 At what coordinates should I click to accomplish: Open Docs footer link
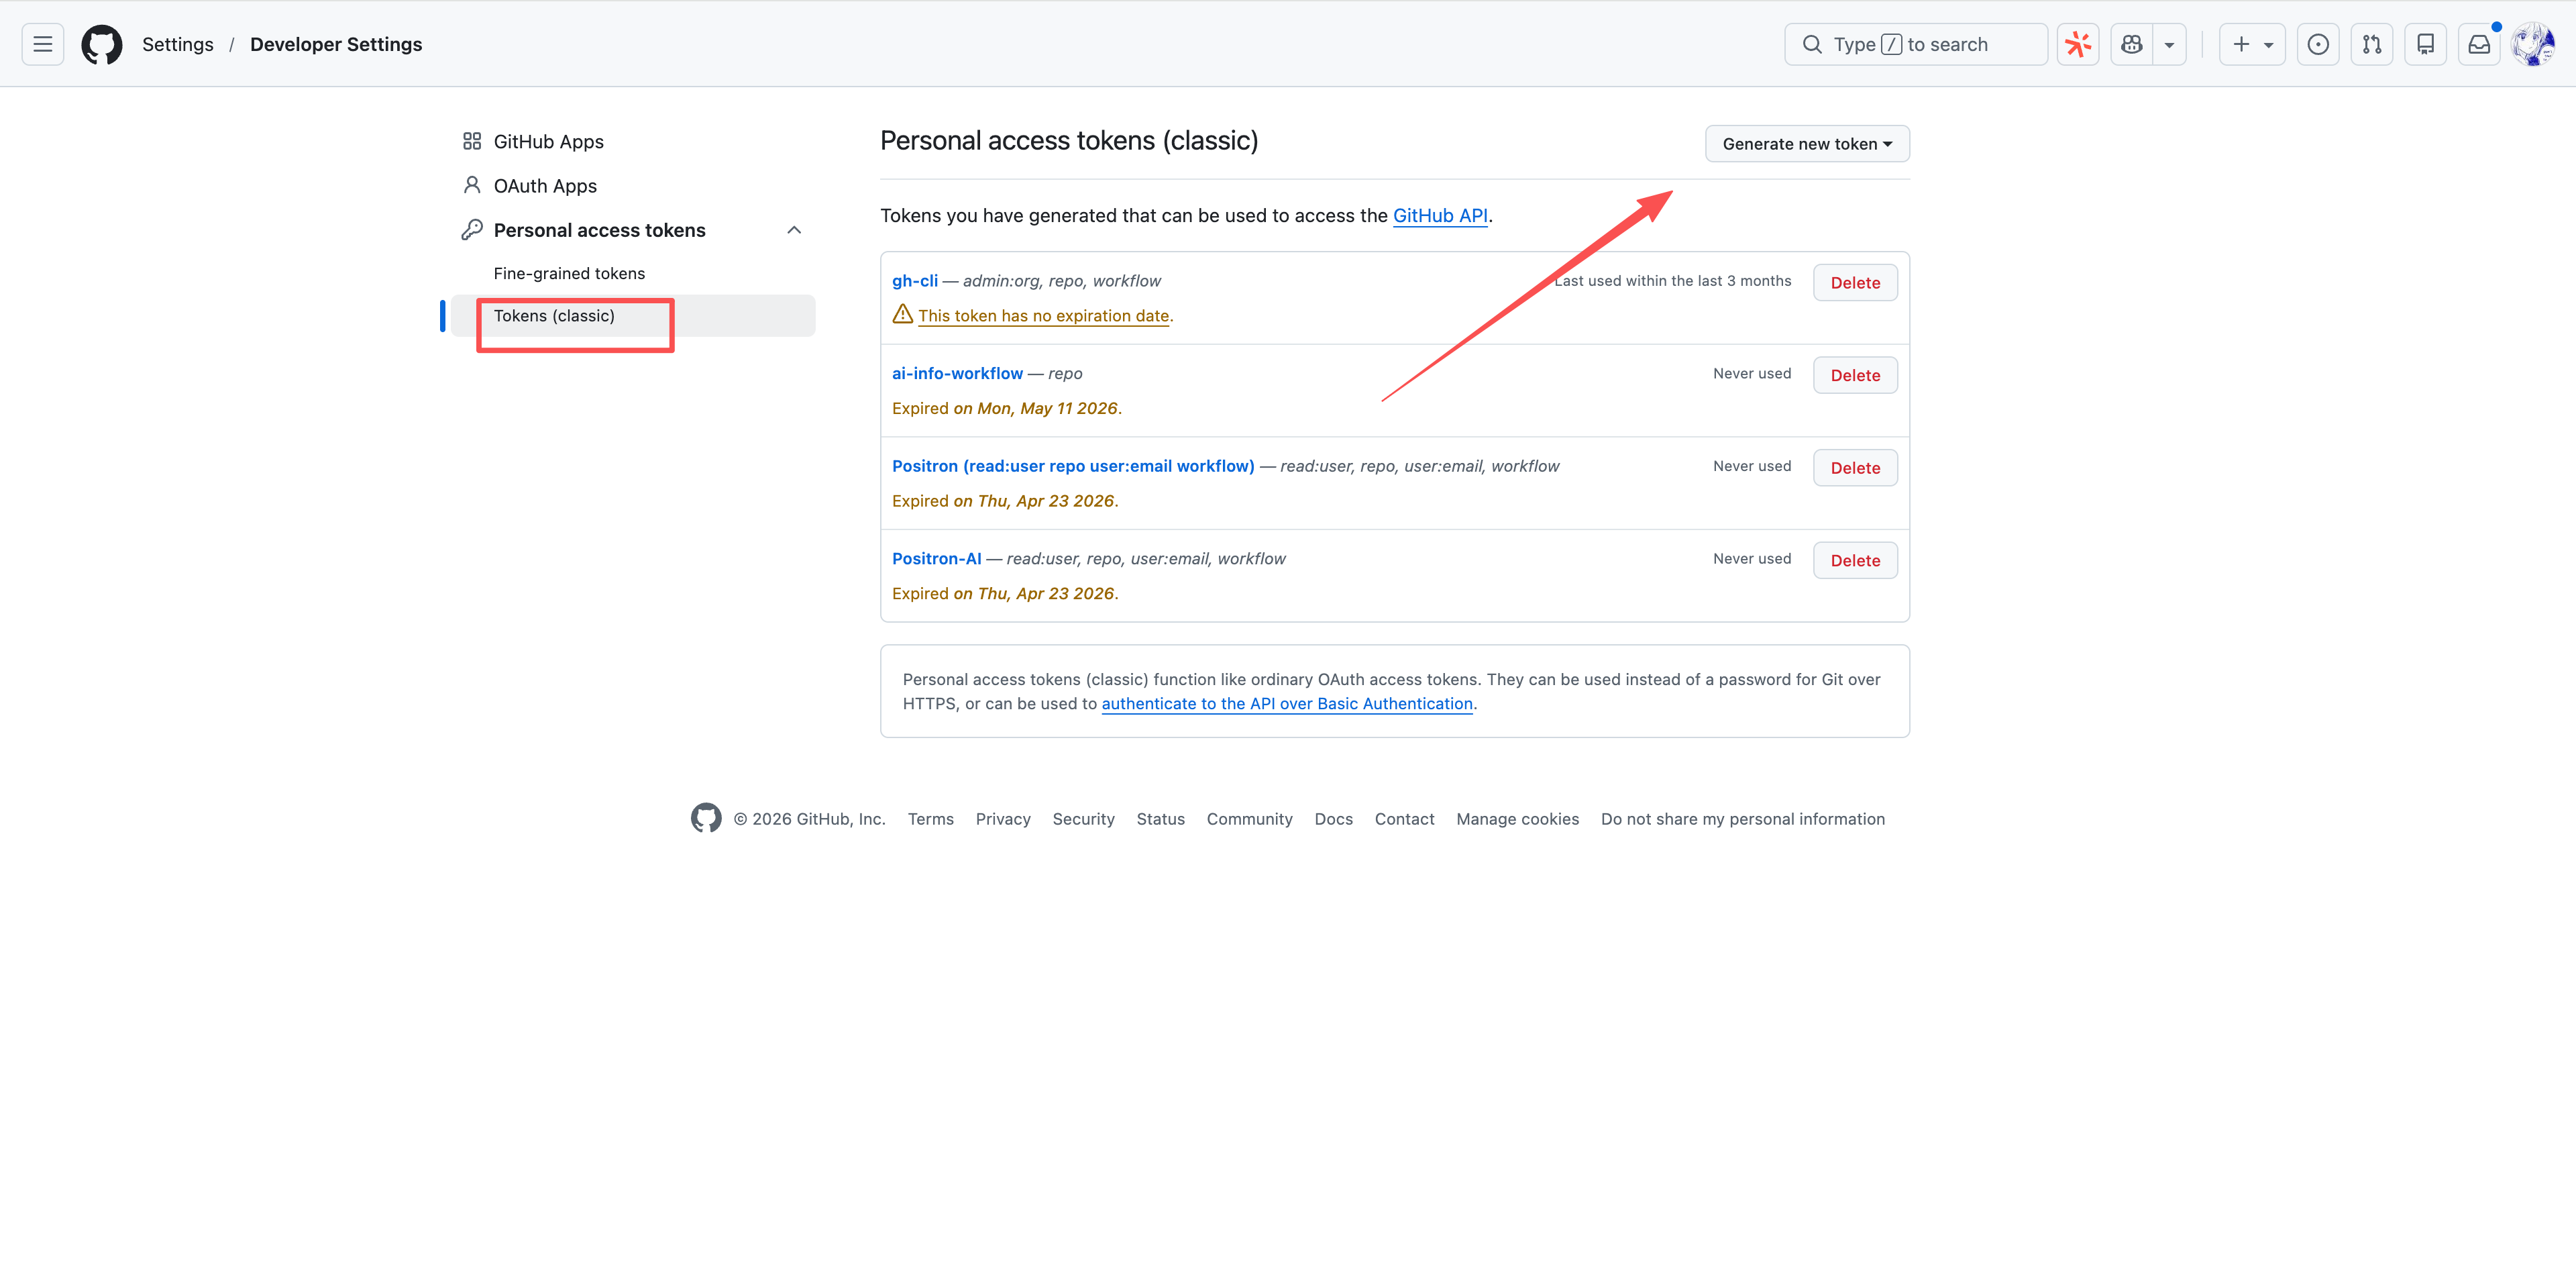click(x=1333, y=818)
